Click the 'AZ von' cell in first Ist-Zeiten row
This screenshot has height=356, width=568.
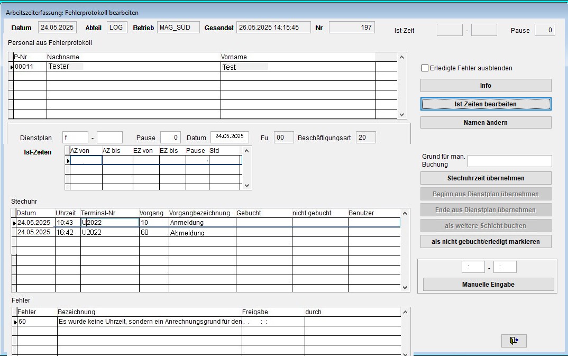[86, 160]
